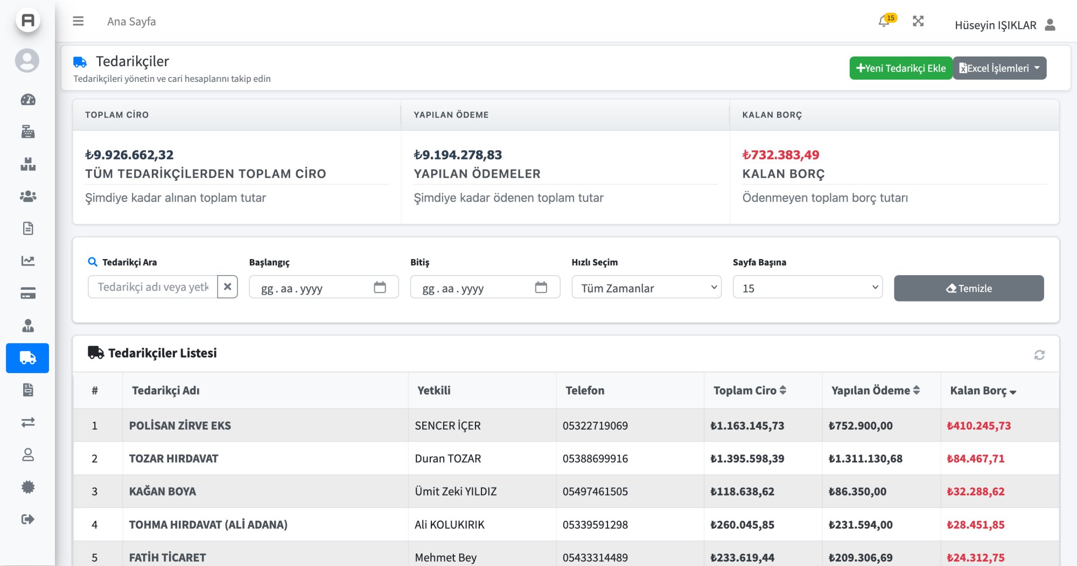
Task: Refresh the Tedarikçiler Listesi table
Action: coord(1039,355)
